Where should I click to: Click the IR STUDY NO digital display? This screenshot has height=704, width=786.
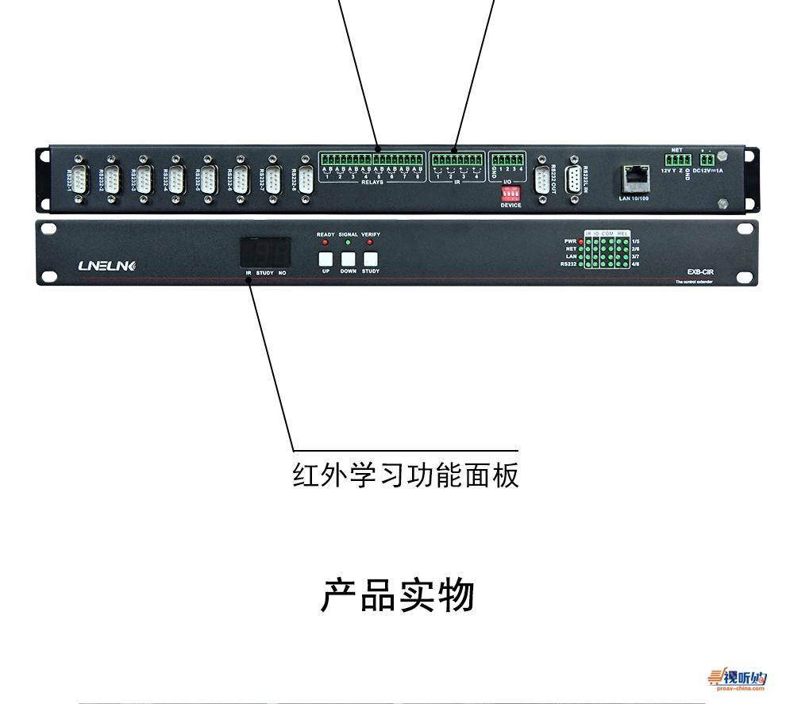click(x=266, y=252)
